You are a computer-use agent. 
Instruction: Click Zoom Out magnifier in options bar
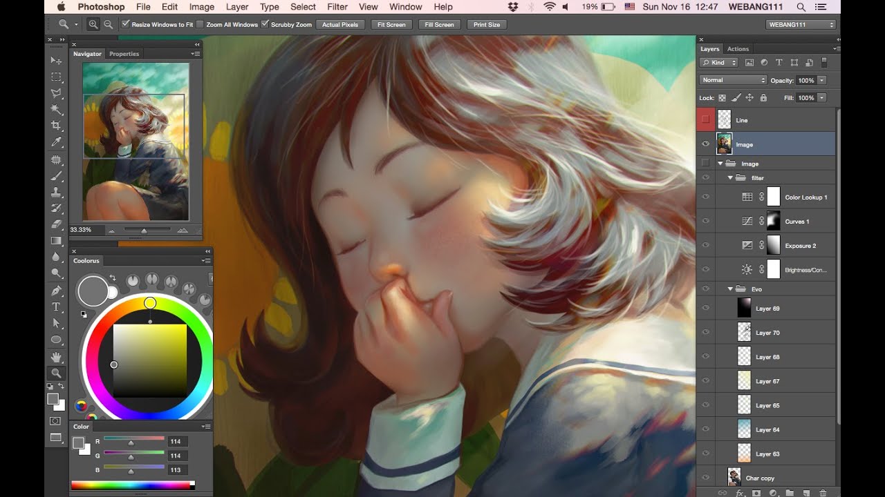pyautogui.click(x=109, y=24)
